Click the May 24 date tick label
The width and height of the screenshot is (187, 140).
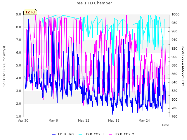(x=144, y=120)
